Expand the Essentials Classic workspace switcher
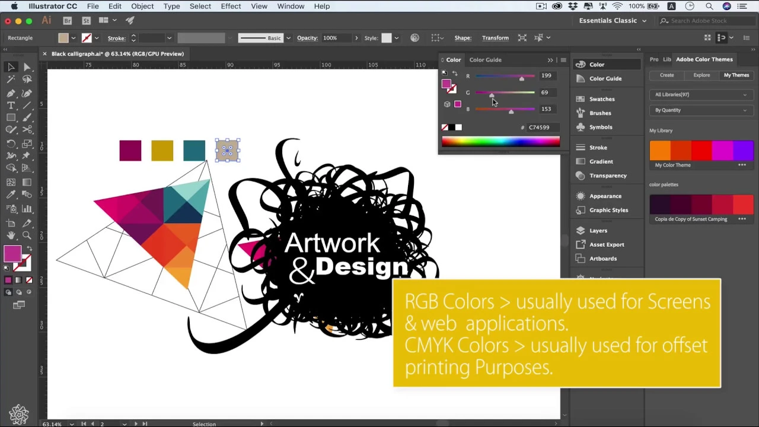 [613, 21]
